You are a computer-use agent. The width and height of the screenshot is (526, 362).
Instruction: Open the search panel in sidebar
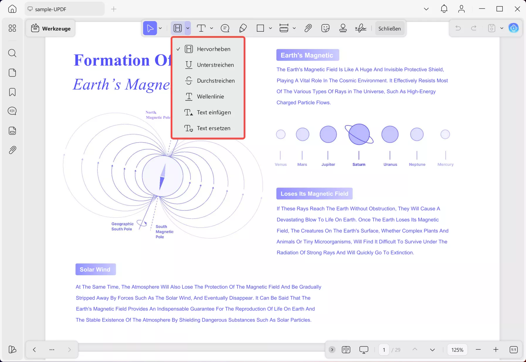coord(12,53)
